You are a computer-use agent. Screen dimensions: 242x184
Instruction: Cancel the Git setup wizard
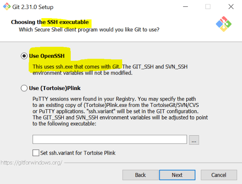coord(219,175)
